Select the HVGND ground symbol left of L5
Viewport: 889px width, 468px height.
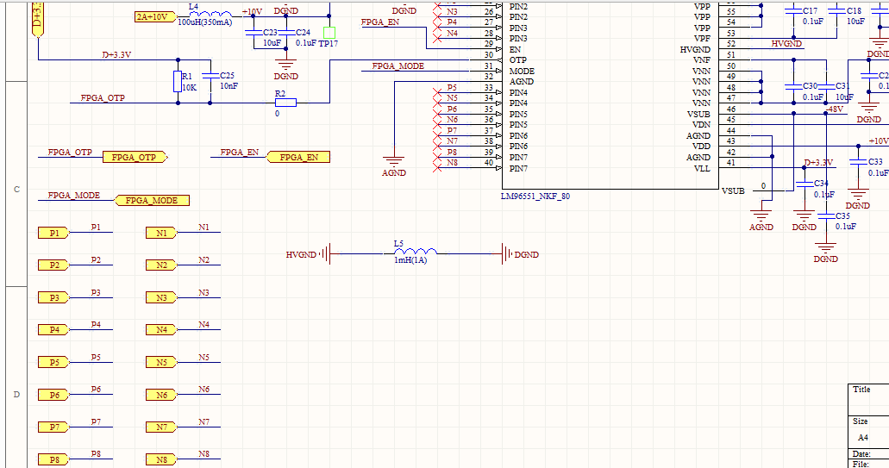point(324,254)
